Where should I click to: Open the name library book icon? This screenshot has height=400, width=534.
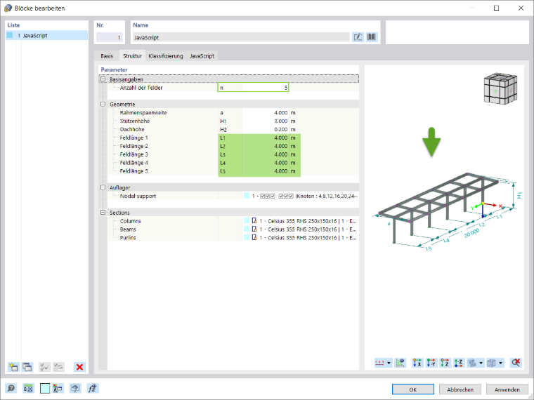pos(372,37)
